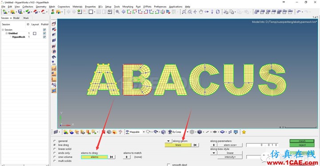320x166 pixels.
Task: Select the linear solid radio option
Action: pyautogui.click(x=55, y=149)
